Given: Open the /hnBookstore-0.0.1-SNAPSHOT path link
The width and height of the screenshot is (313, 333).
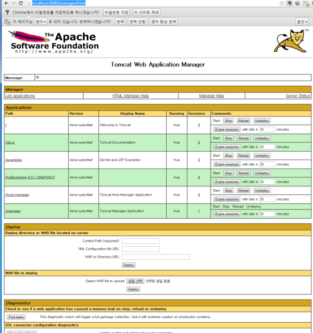Looking at the screenshot, I should click(30, 177).
